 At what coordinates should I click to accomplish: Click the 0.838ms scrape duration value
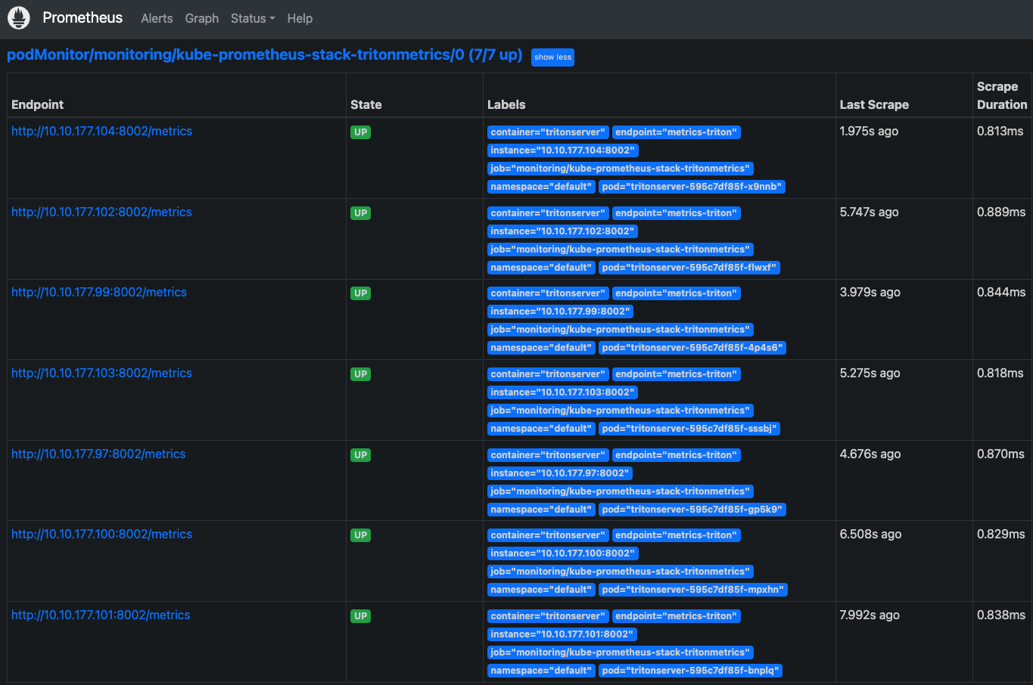pyautogui.click(x=1001, y=615)
